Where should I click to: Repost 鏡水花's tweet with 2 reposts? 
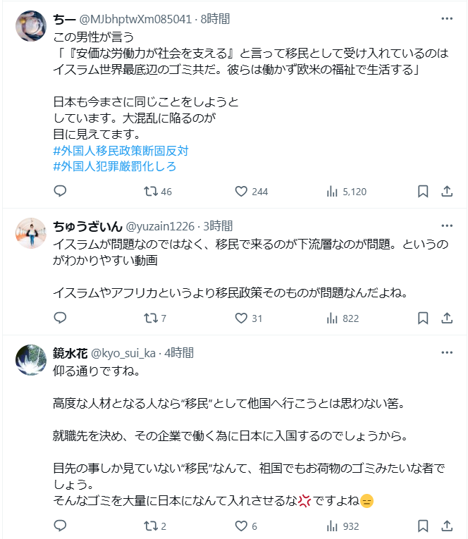[x=151, y=526]
